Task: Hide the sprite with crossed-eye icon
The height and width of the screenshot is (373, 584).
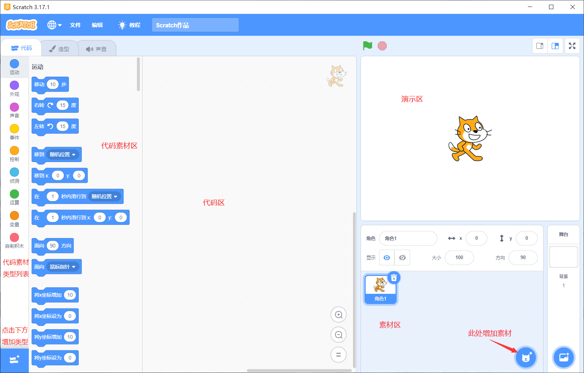Action: pyautogui.click(x=402, y=258)
